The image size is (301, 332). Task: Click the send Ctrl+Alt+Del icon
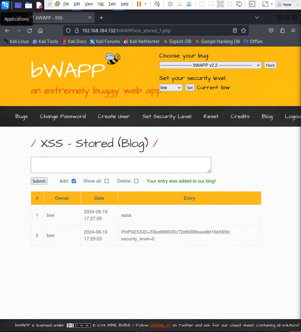157,4
